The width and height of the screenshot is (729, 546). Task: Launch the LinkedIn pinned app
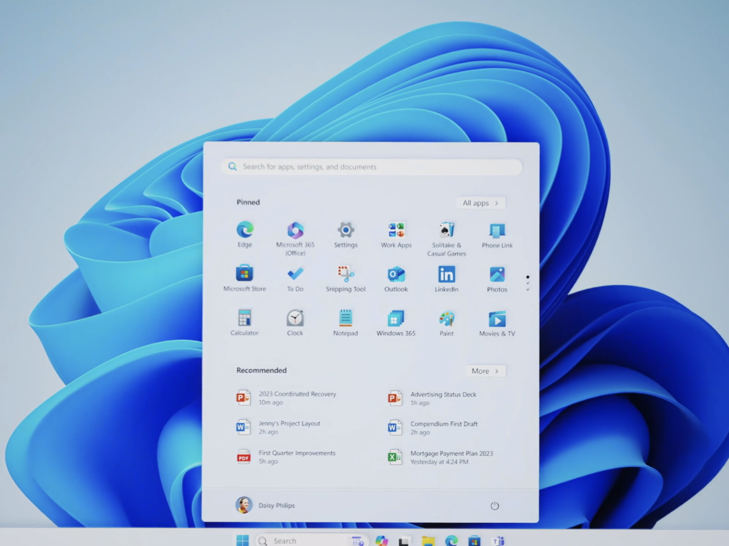pos(446,274)
